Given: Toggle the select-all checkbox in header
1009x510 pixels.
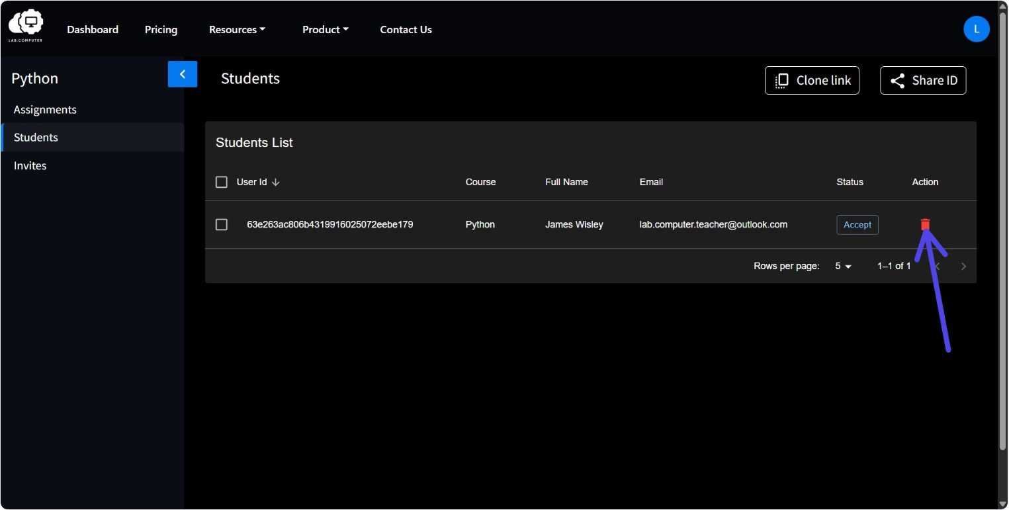Looking at the screenshot, I should coord(222,182).
